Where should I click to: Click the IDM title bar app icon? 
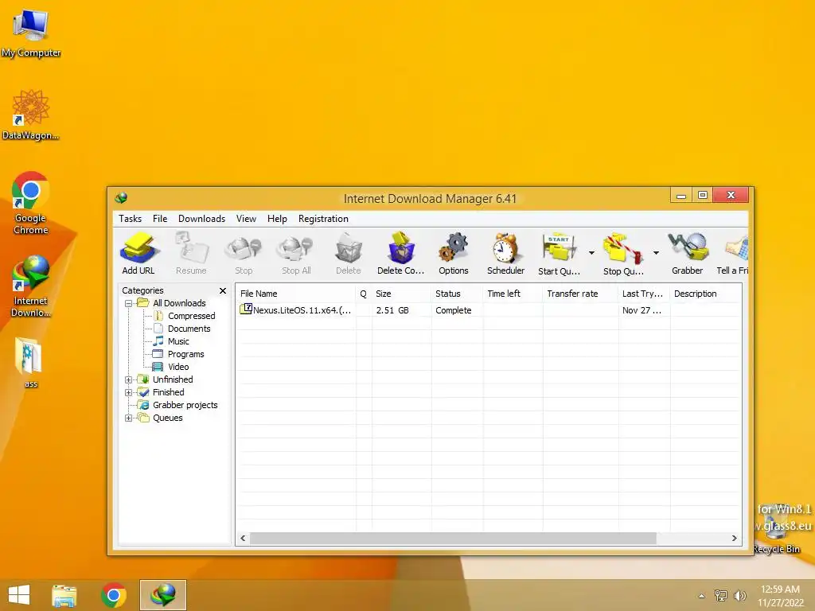coord(121,198)
